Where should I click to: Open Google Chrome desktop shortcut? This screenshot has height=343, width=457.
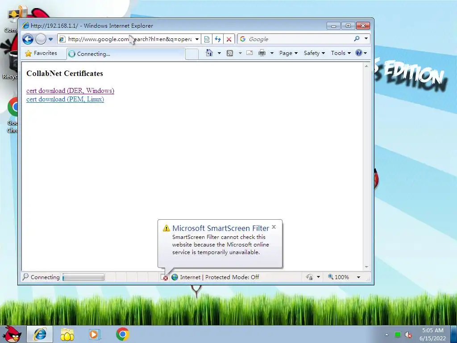(x=12, y=115)
